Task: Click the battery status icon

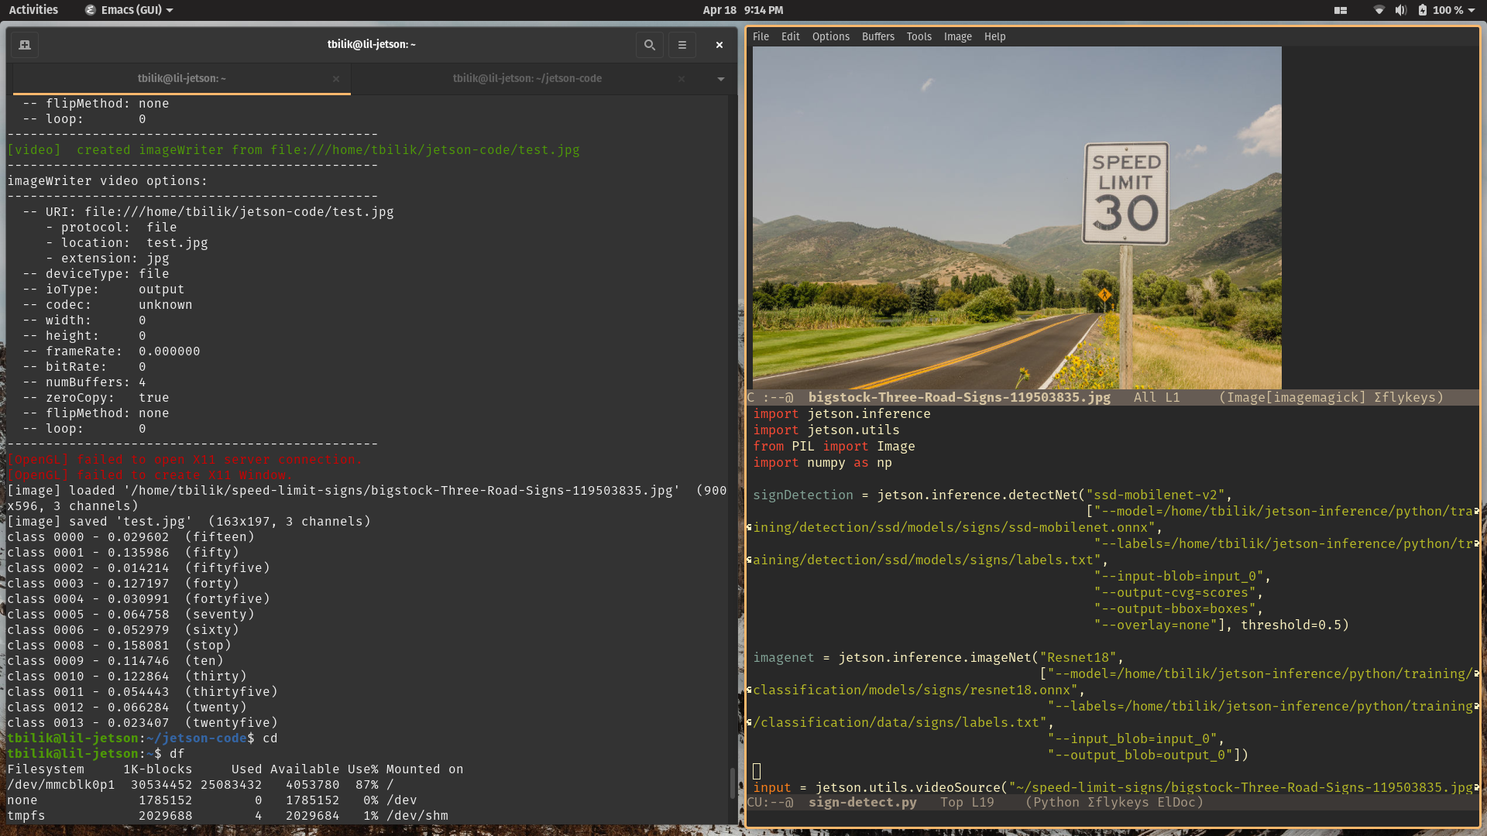Action: [x=1423, y=10]
